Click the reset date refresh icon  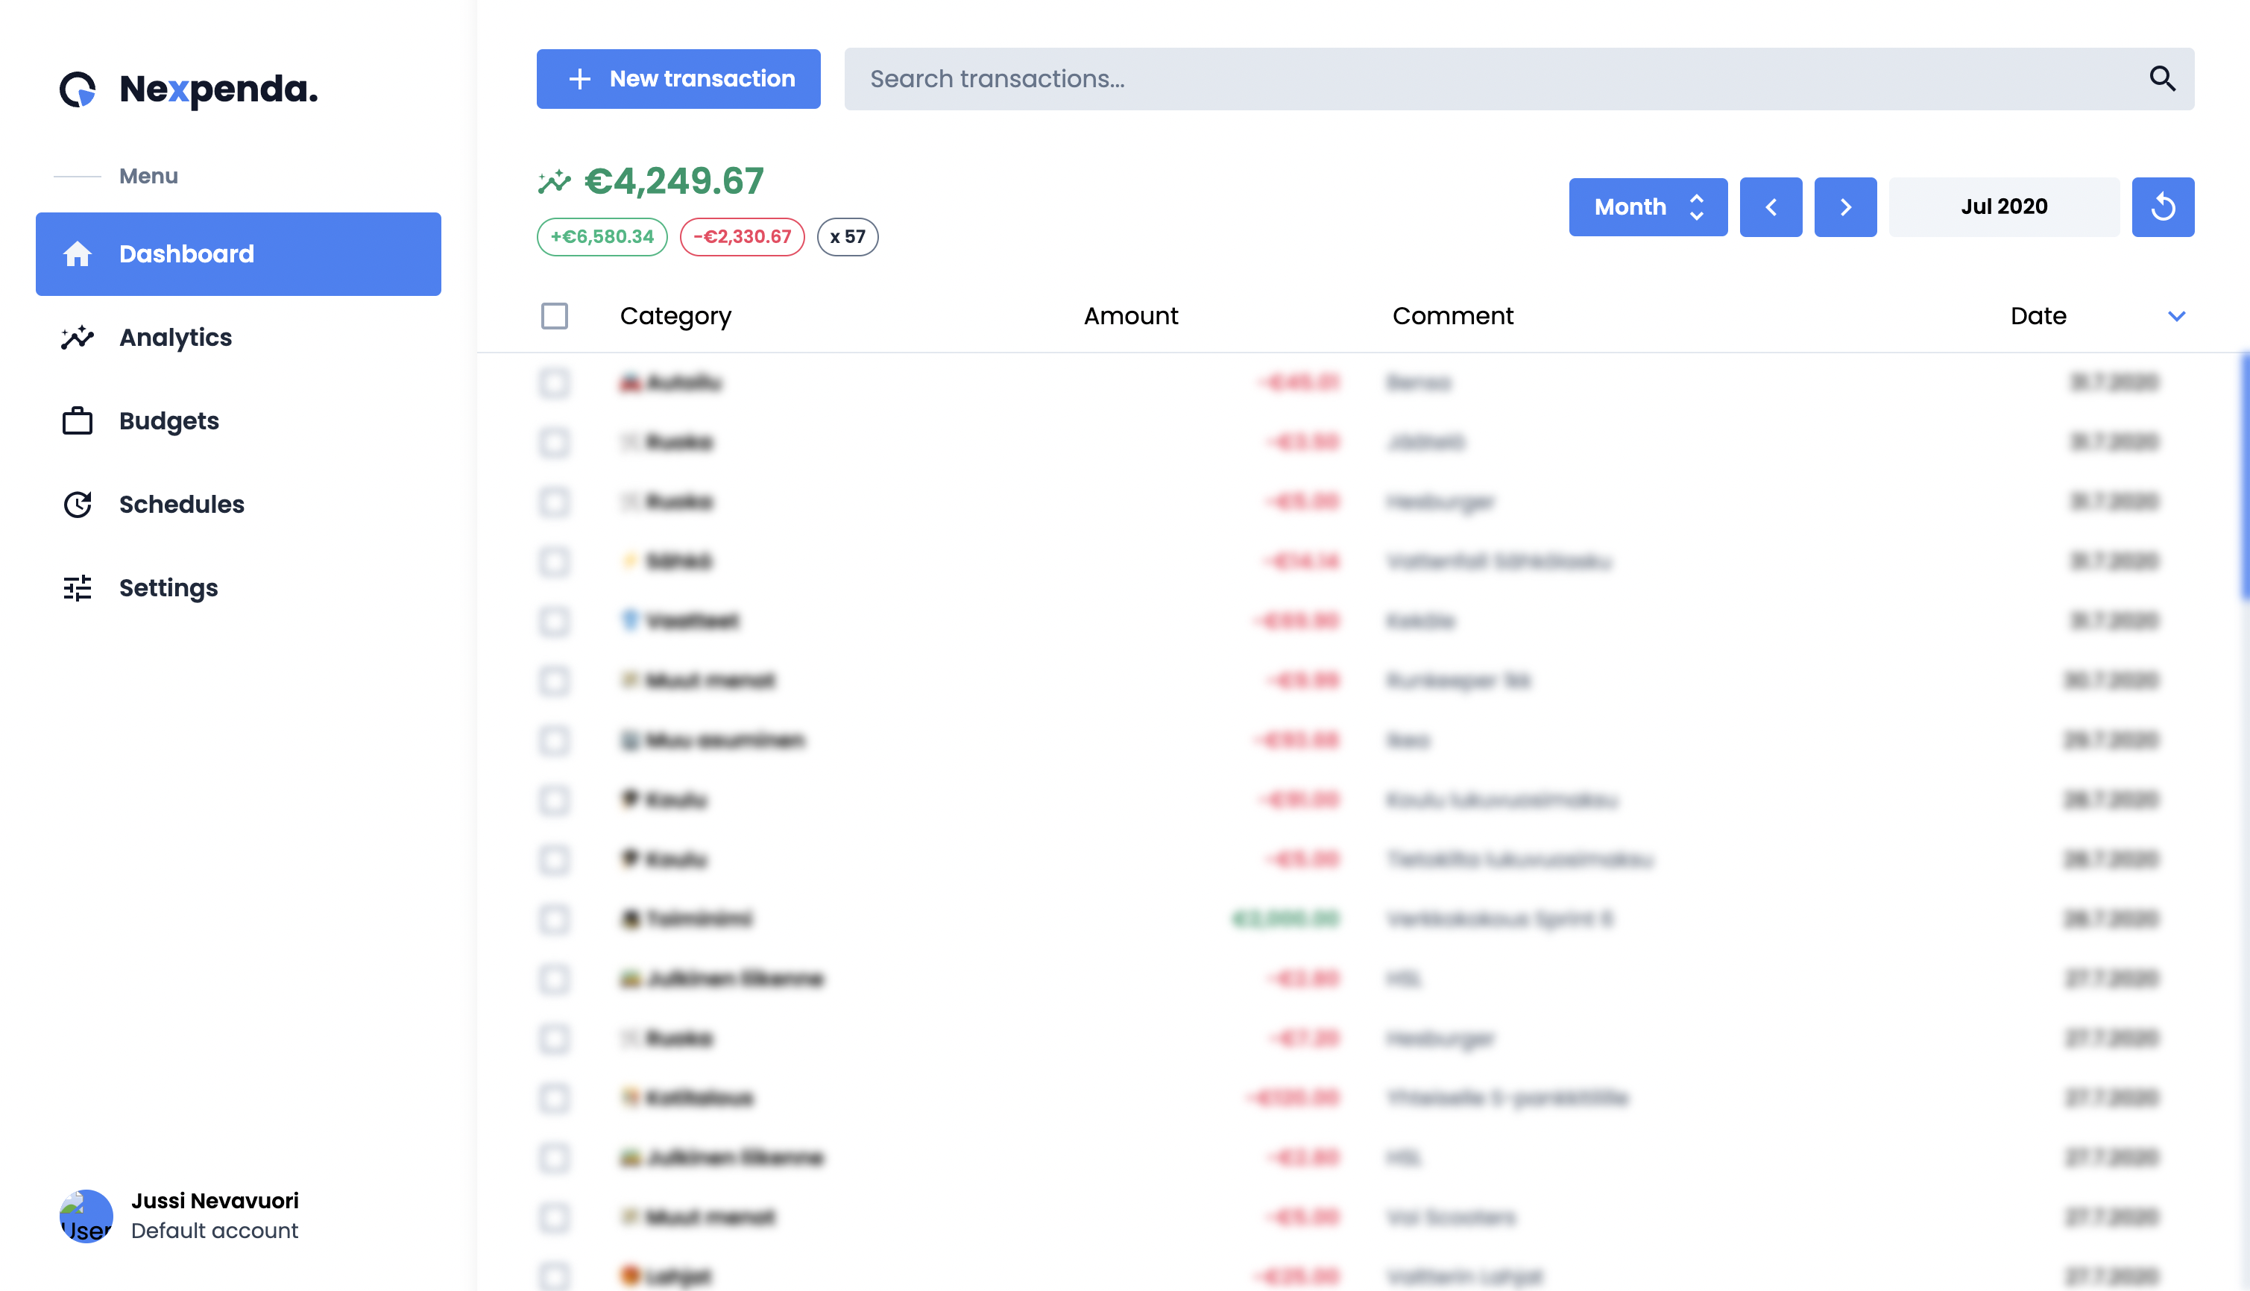(x=2162, y=206)
